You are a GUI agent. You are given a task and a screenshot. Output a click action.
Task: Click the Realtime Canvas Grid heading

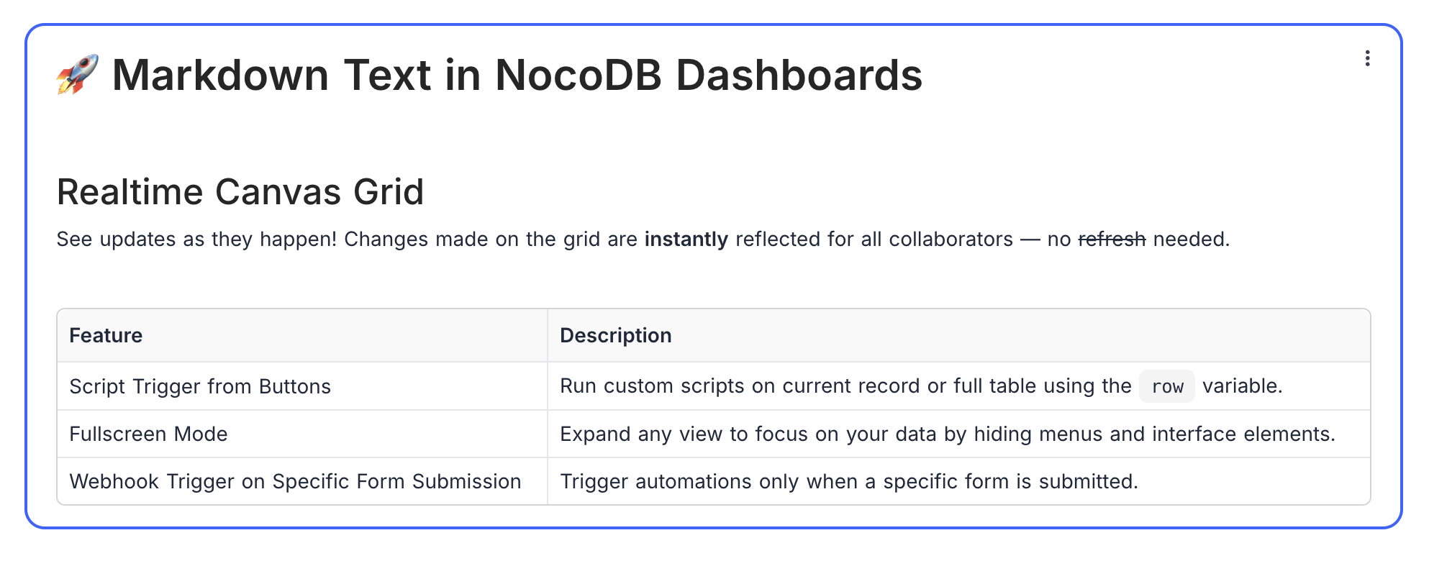[240, 192]
